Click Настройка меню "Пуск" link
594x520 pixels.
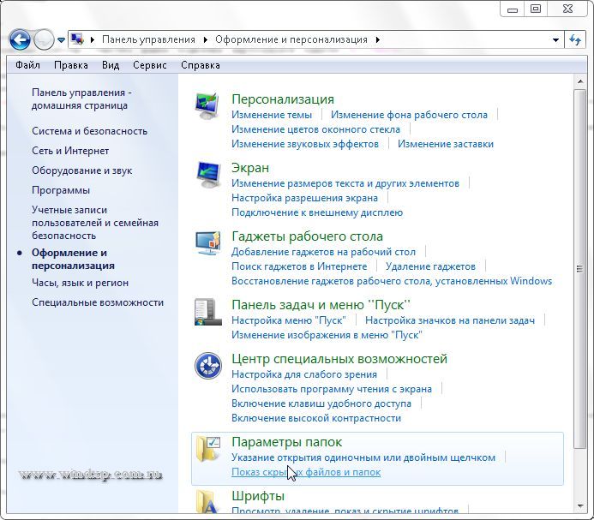289,320
